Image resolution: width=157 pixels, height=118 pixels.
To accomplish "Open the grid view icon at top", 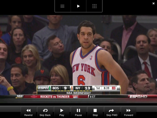I will point(95,6).
